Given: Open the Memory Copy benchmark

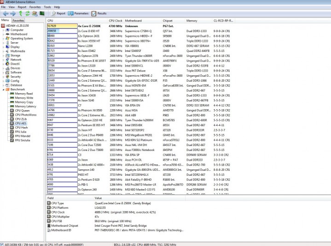Looking at the screenshot, I should (22, 102).
